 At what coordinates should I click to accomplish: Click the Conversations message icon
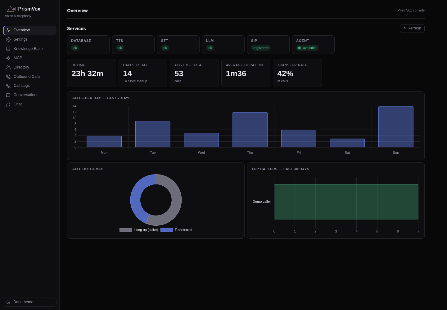pos(8,95)
